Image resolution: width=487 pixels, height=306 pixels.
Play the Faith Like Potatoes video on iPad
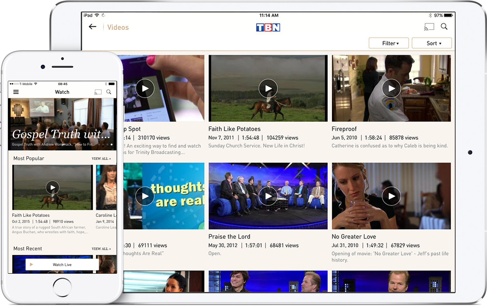(x=268, y=88)
